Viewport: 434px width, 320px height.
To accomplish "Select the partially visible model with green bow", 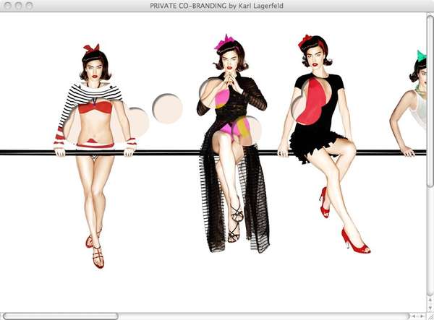I will pos(409,103).
